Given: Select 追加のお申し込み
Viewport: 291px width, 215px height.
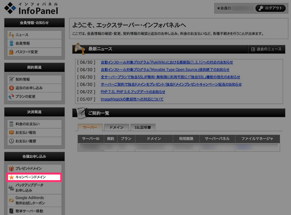Looking at the screenshot, I should [x=35, y=88].
